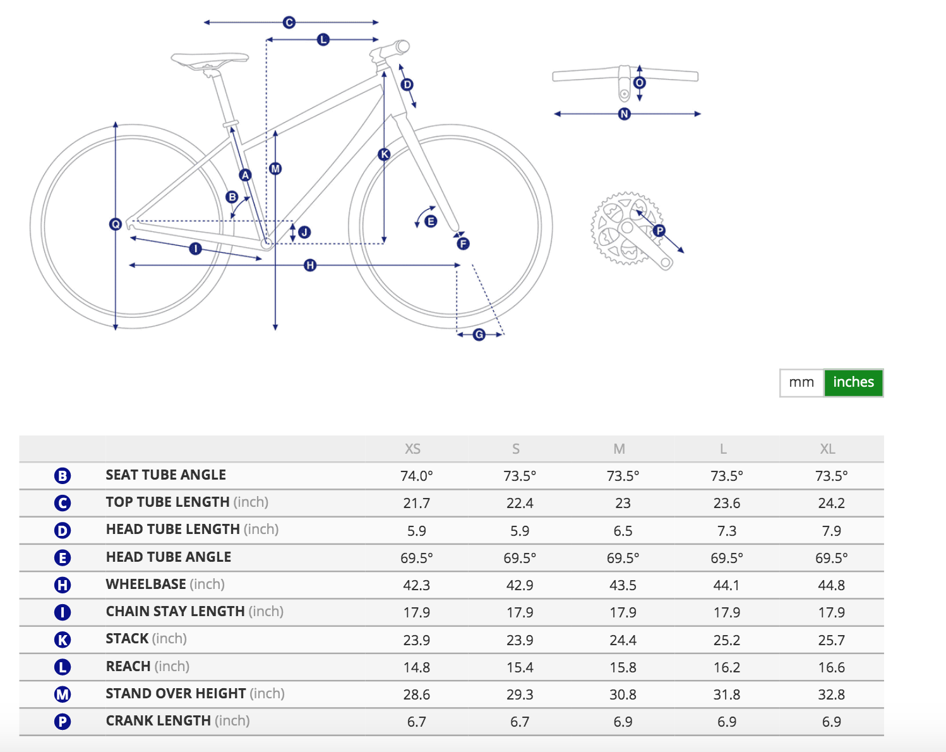Click the N handlebar width marker
Image resolution: width=946 pixels, height=752 pixels.
click(625, 114)
